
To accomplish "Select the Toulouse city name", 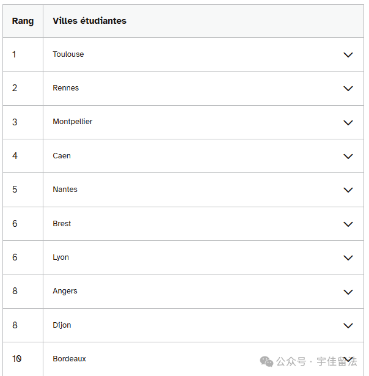I will [68, 54].
